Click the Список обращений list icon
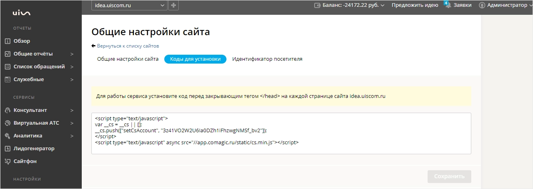The height and width of the screenshot is (189, 533). tap(7, 67)
